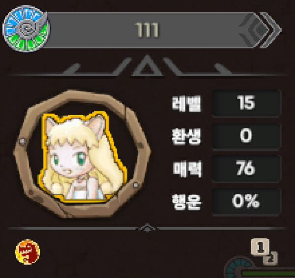
Task: Collapse panel using small upward chevron divider
Action: pos(147,228)
